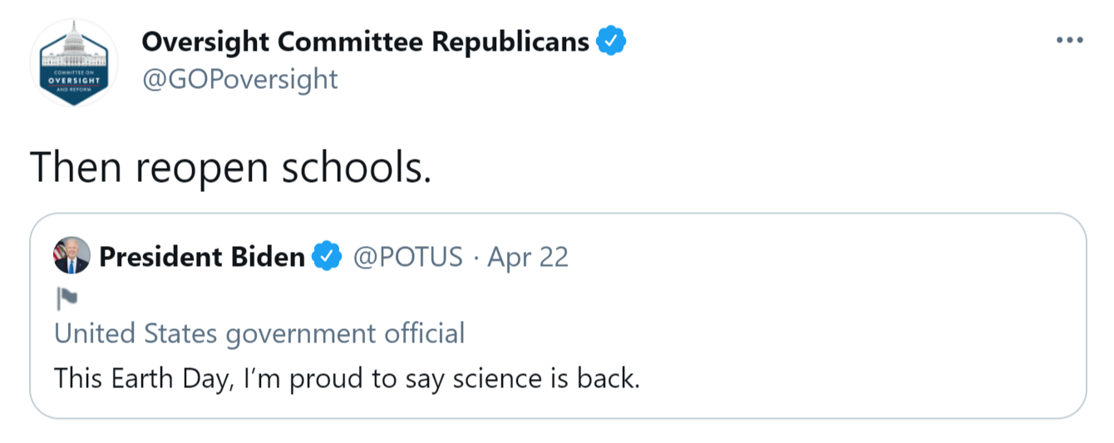Visit the @GOPoversight handle
This screenshot has width=1114, height=443.
[239, 79]
